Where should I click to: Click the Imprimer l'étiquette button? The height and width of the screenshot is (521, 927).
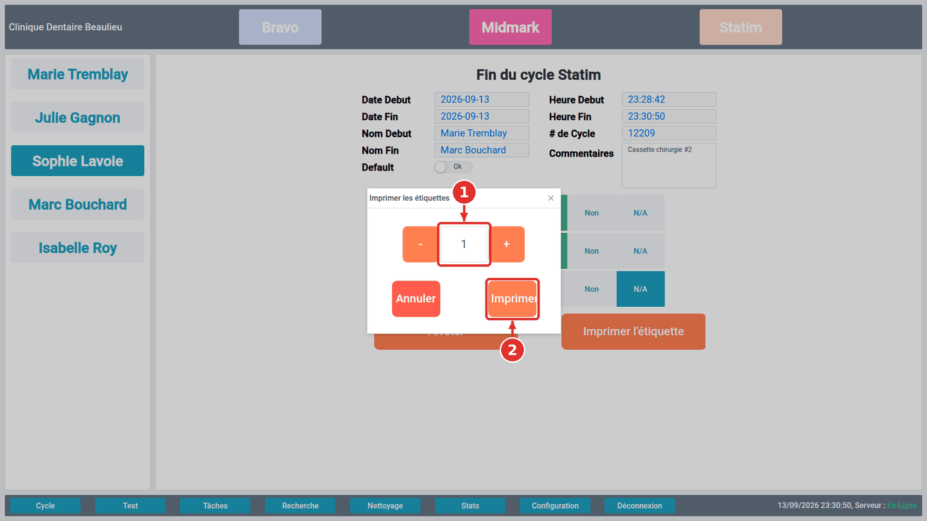(x=633, y=332)
